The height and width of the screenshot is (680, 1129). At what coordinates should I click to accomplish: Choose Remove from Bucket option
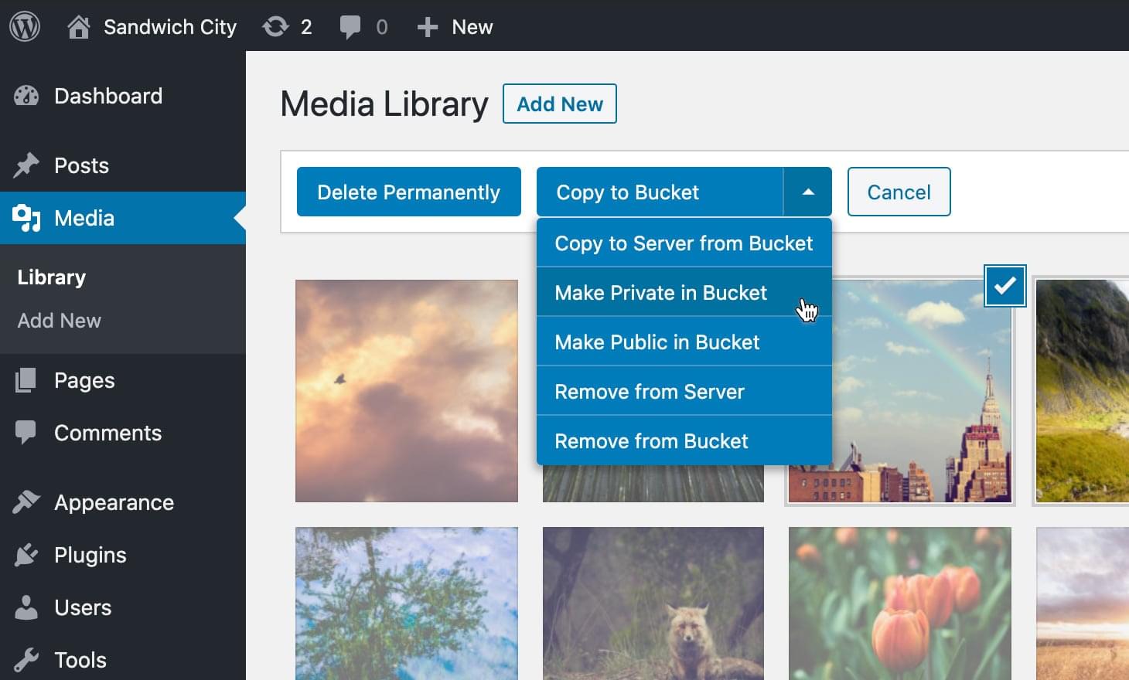click(x=651, y=441)
